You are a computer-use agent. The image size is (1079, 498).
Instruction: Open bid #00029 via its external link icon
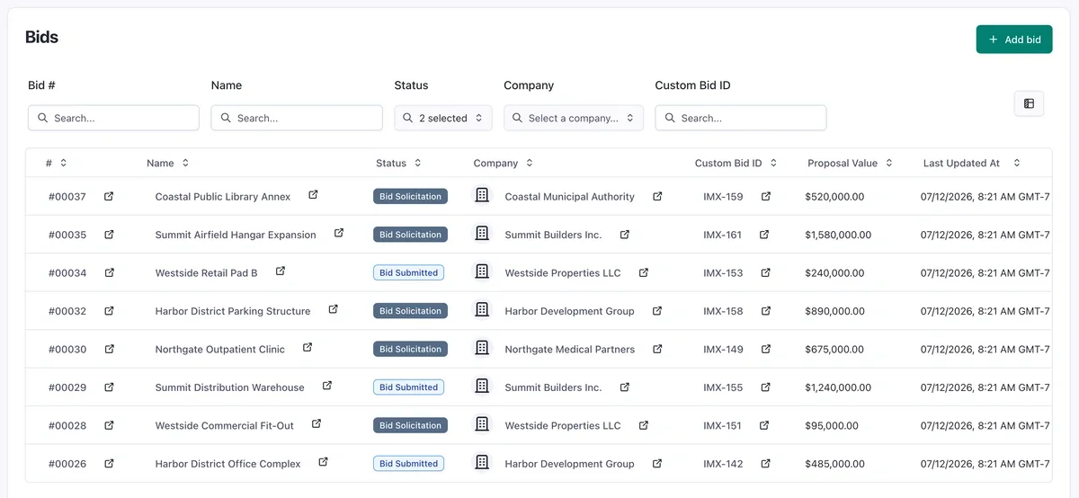[109, 387]
